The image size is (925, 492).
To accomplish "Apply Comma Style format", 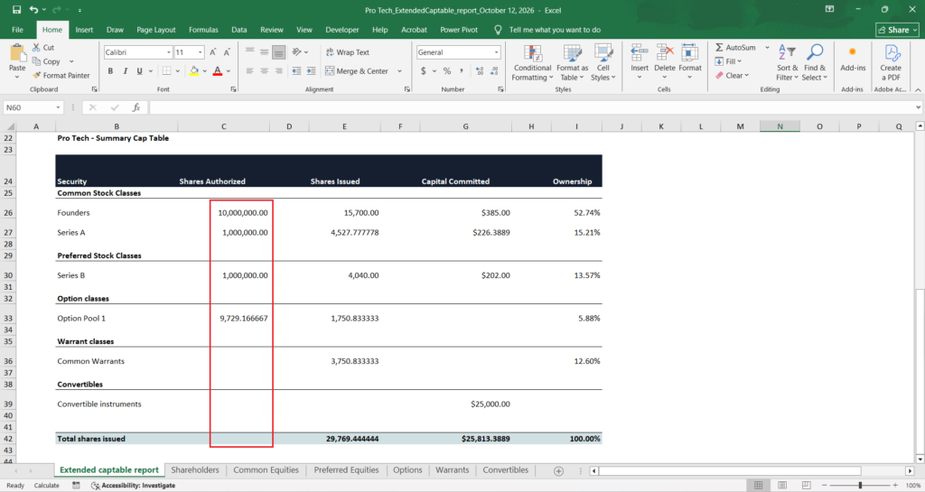I will 462,70.
